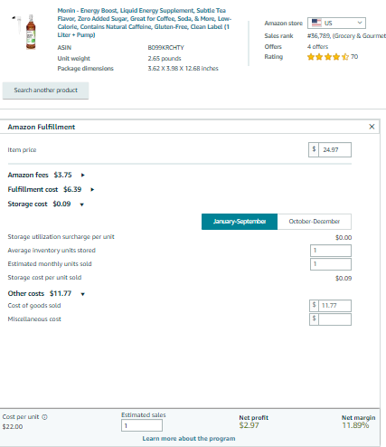Open the Amazon store US dropdown
The width and height of the screenshot is (386, 447).
tap(336, 23)
